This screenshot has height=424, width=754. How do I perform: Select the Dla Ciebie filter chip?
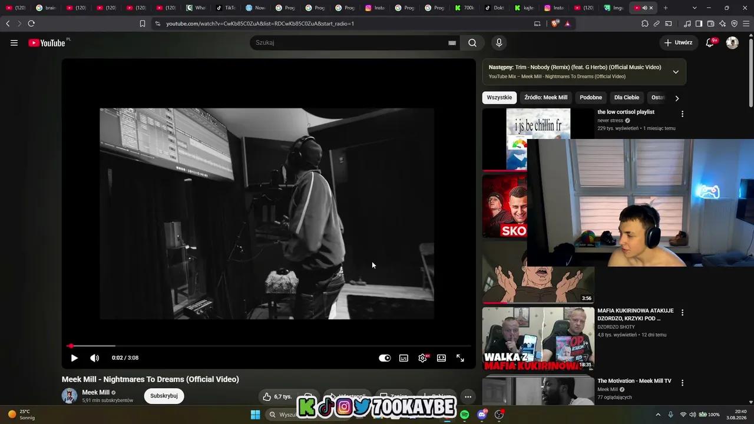point(627,98)
